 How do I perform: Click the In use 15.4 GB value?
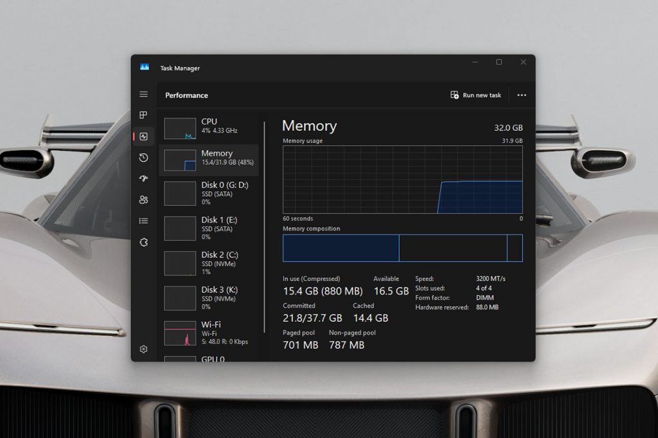[323, 291]
